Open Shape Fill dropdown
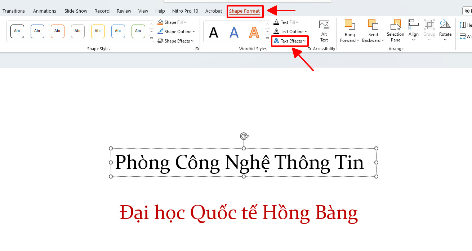The image size is (472, 251). coord(172,22)
